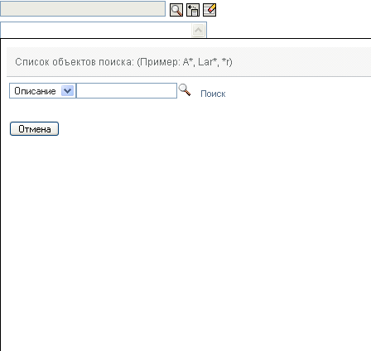The height and width of the screenshot is (351, 371).
Task: Click the magnifier icon beside the search box
Action: point(185,90)
